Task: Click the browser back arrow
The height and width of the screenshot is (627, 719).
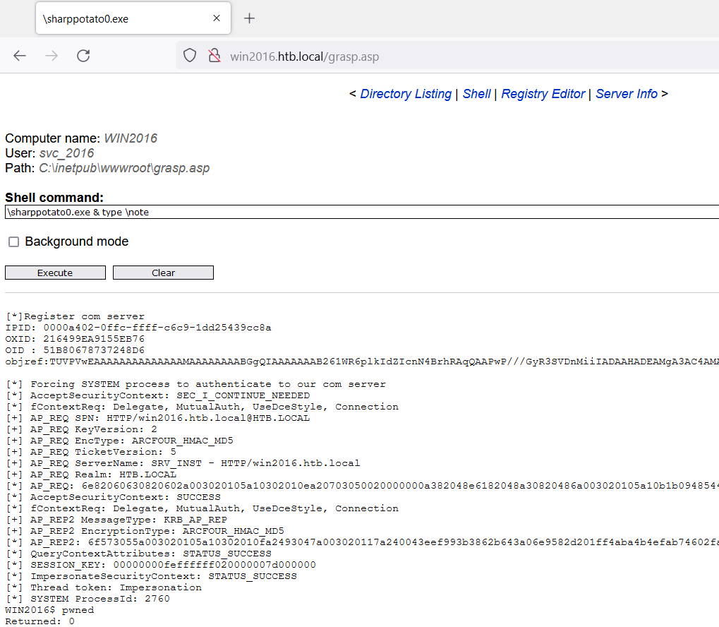Action: coord(20,56)
